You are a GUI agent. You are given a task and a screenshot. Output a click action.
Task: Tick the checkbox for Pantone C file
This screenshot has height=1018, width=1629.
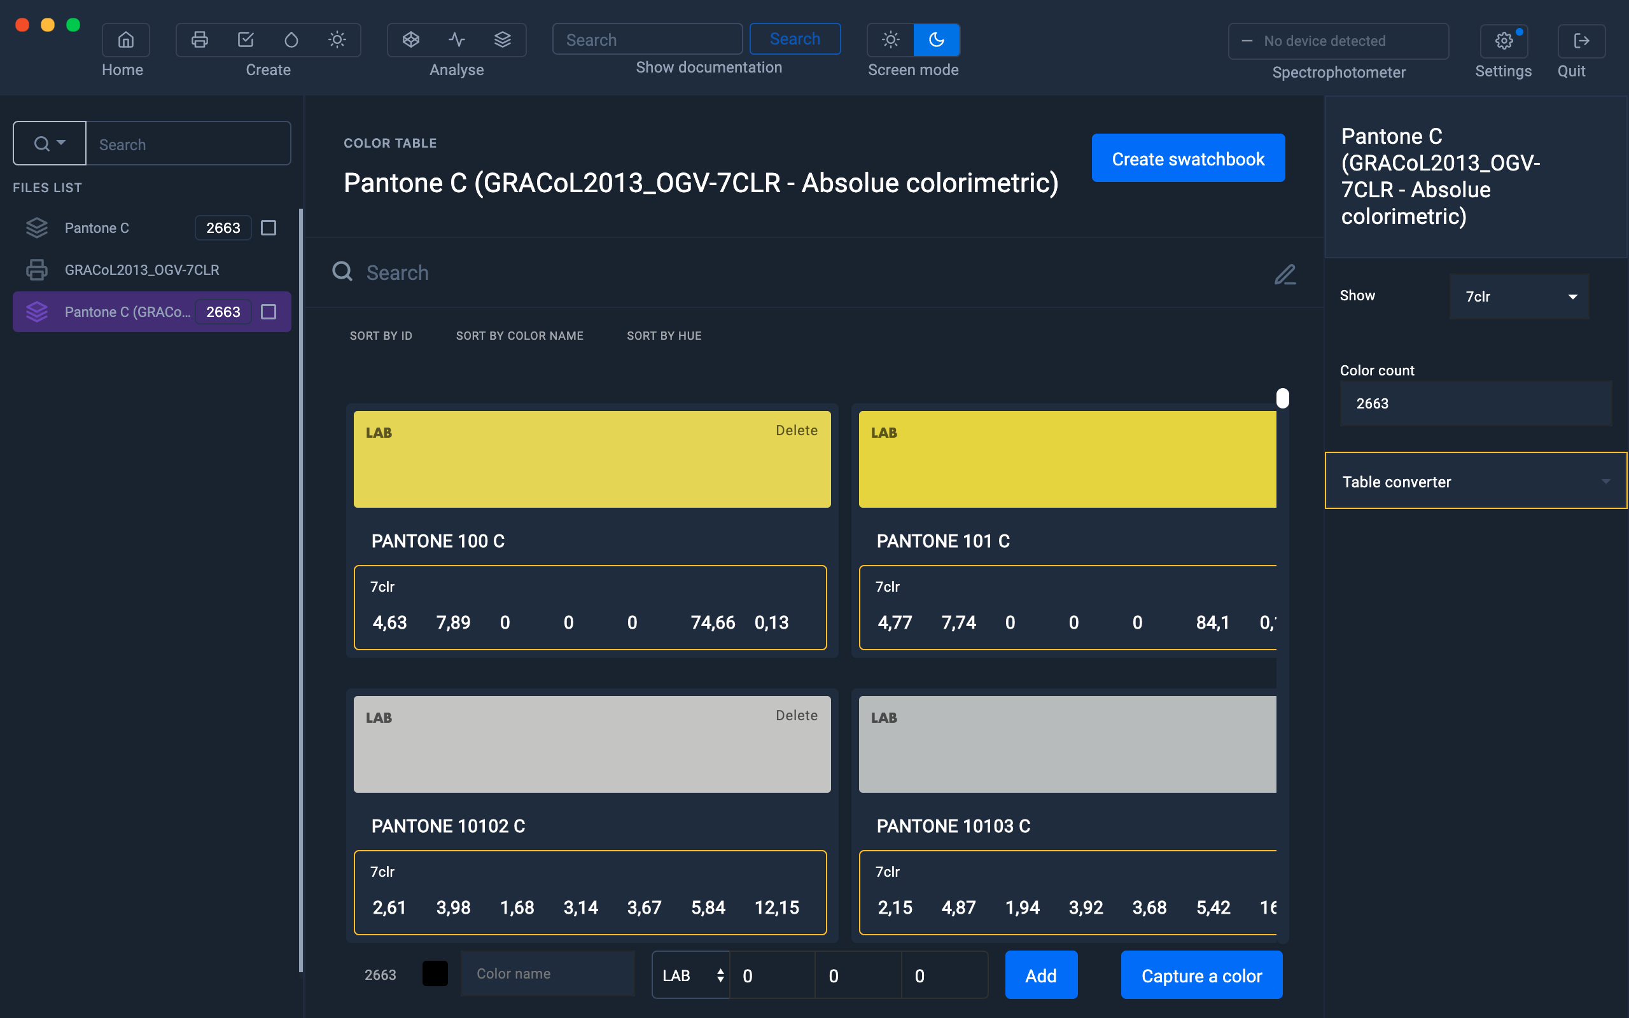(x=269, y=228)
